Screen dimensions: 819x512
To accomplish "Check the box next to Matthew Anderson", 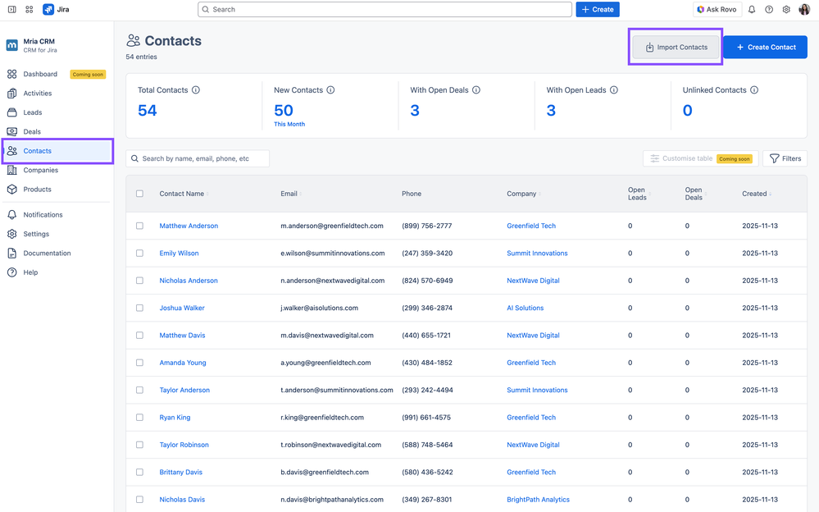I will (139, 226).
